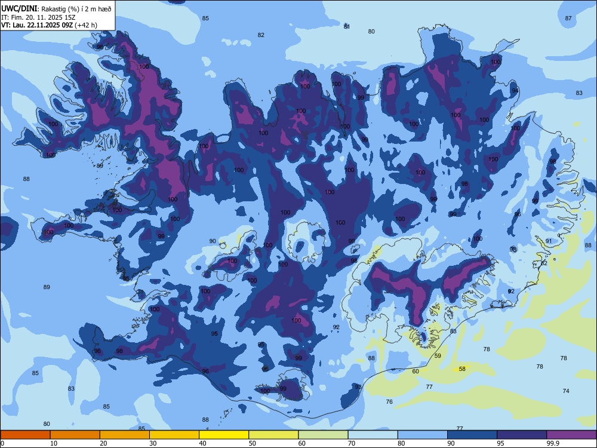Click the "Rakastig (%) í 2 m hæð" label
This screenshot has width=597, height=448.
pos(76,9)
